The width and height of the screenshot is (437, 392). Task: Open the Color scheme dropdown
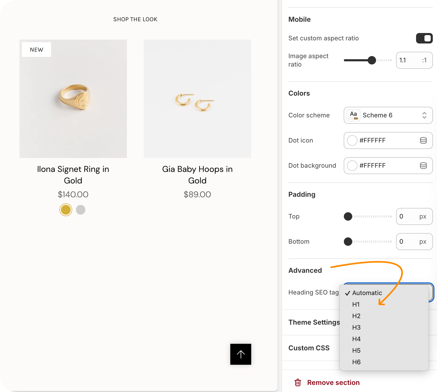tap(388, 115)
